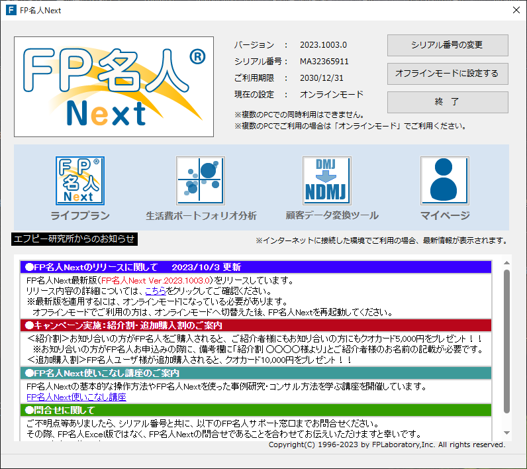Click the 生活費ポートフォリオ分析 text label
Viewport: 527px width, 469px height.
(201, 215)
